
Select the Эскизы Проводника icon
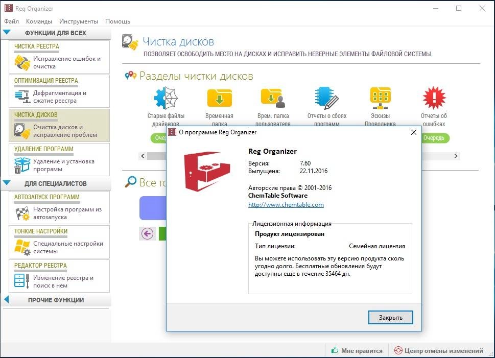381,98
